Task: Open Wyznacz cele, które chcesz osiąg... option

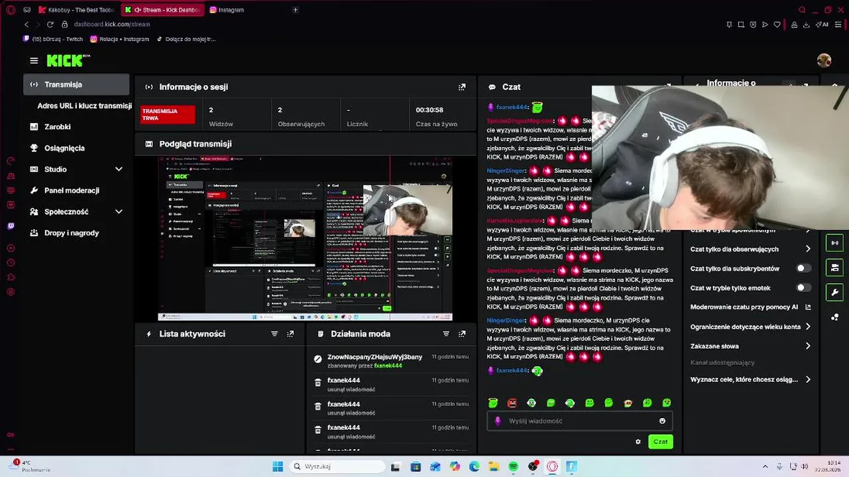Action: tap(750, 380)
